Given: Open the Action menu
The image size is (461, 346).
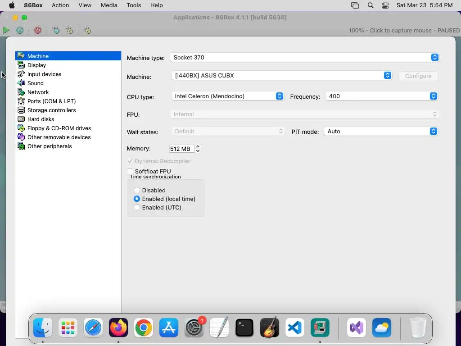Looking at the screenshot, I should pos(60,5).
